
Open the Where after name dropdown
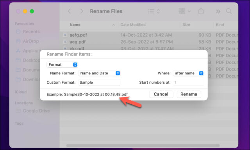(x=188, y=73)
